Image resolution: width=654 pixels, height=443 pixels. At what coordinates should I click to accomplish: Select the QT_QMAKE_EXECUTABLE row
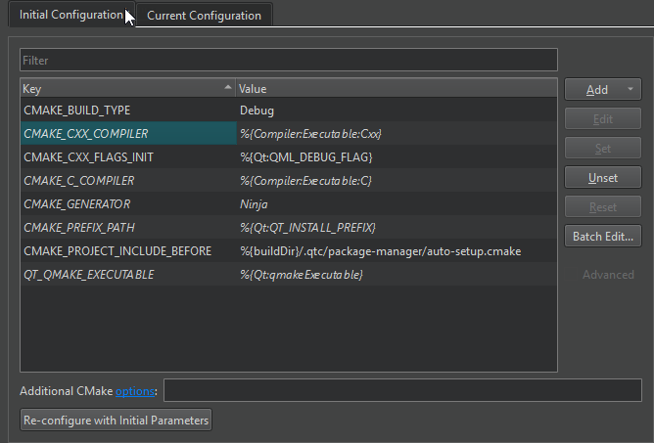(89, 275)
